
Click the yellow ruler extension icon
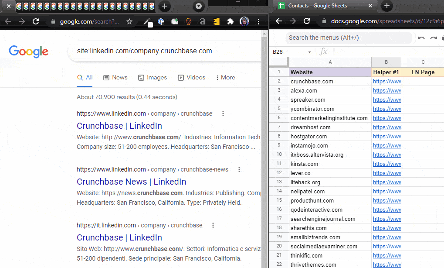(x=217, y=21)
